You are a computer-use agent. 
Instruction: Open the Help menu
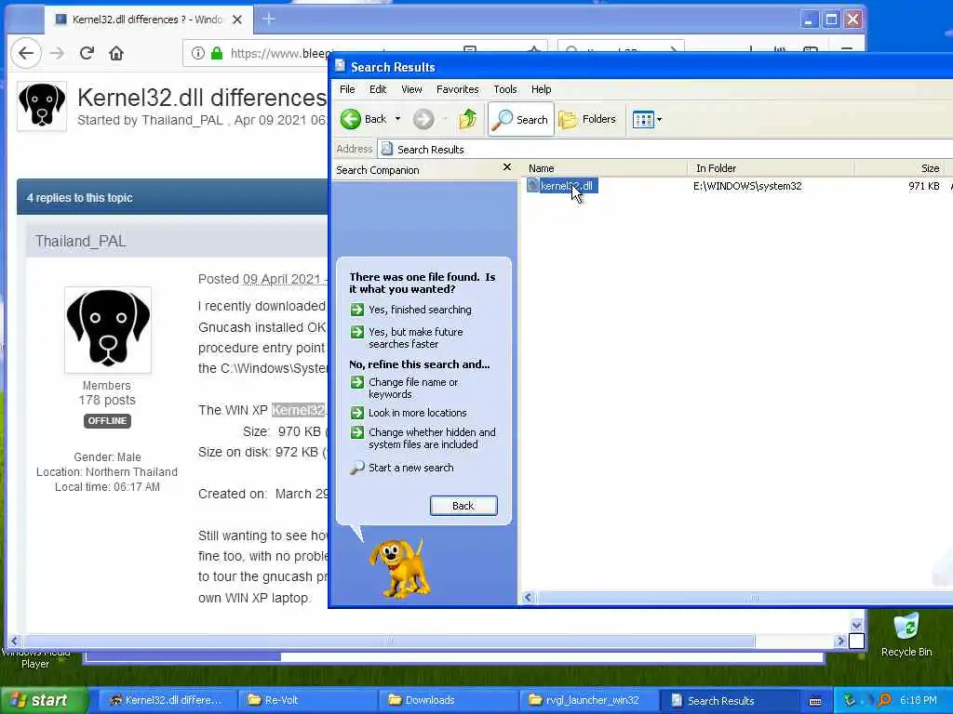tap(541, 89)
